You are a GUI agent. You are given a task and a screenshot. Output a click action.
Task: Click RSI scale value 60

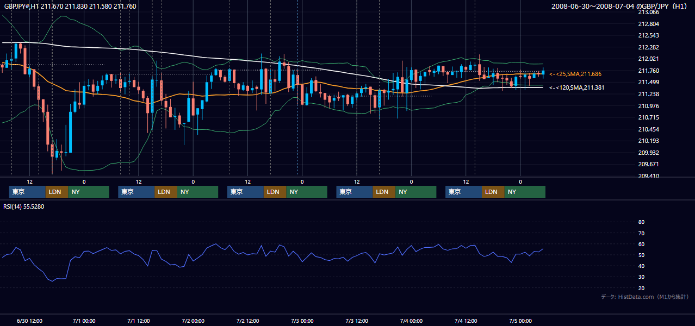coord(641,244)
